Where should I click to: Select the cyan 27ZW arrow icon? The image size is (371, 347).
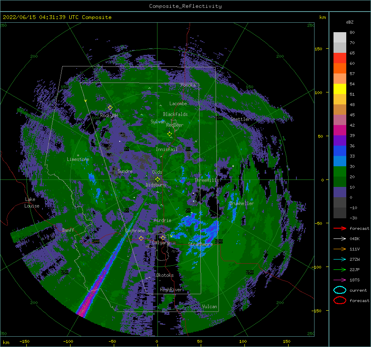(x=340, y=259)
